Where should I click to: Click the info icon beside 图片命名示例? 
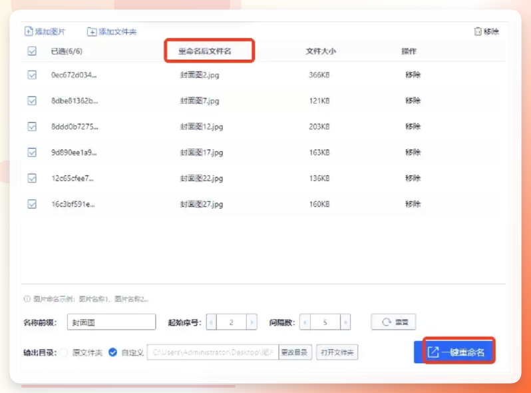point(27,298)
